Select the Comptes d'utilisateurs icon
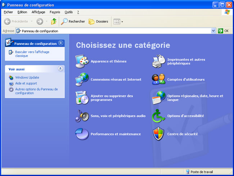 coord(158,79)
